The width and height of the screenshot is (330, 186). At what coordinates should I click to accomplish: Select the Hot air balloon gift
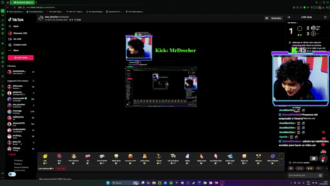point(173,158)
